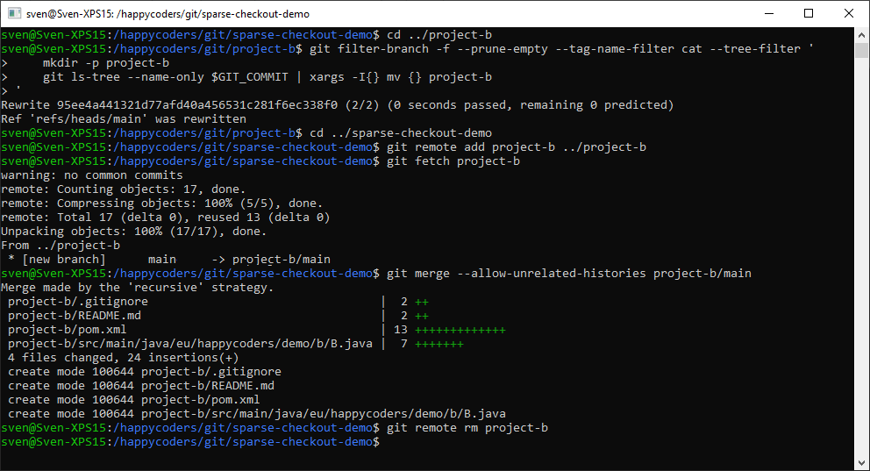Click the 'git fetch project-b' command

tap(453, 161)
